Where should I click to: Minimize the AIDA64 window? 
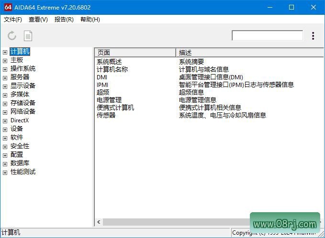[270, 7]
